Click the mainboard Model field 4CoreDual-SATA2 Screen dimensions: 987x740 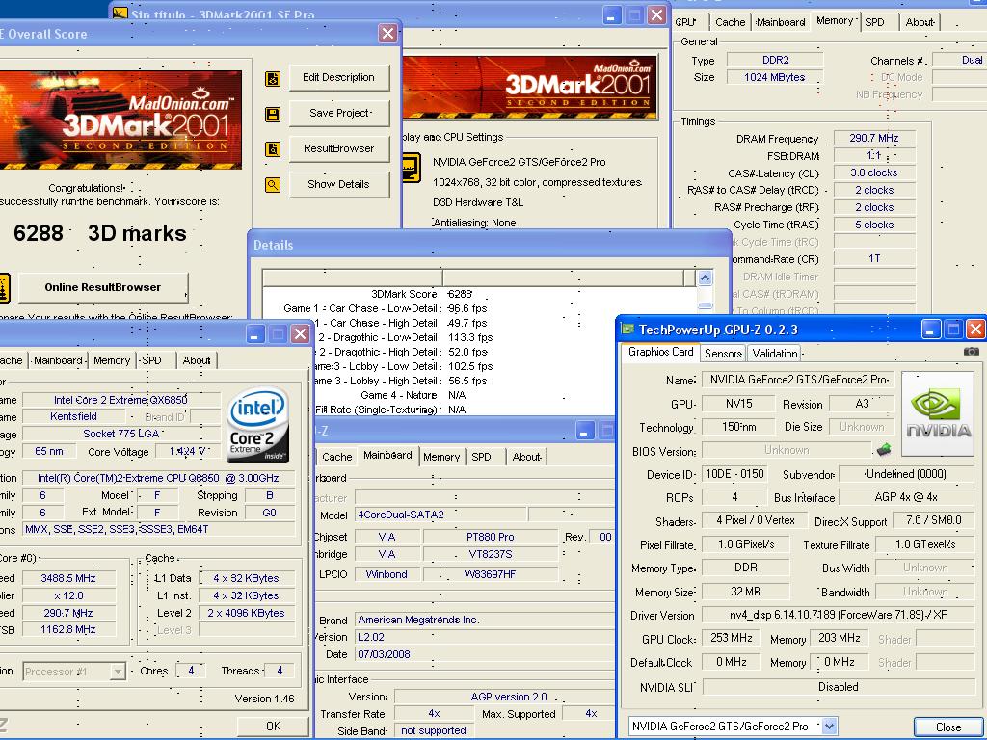click(440, 515)
